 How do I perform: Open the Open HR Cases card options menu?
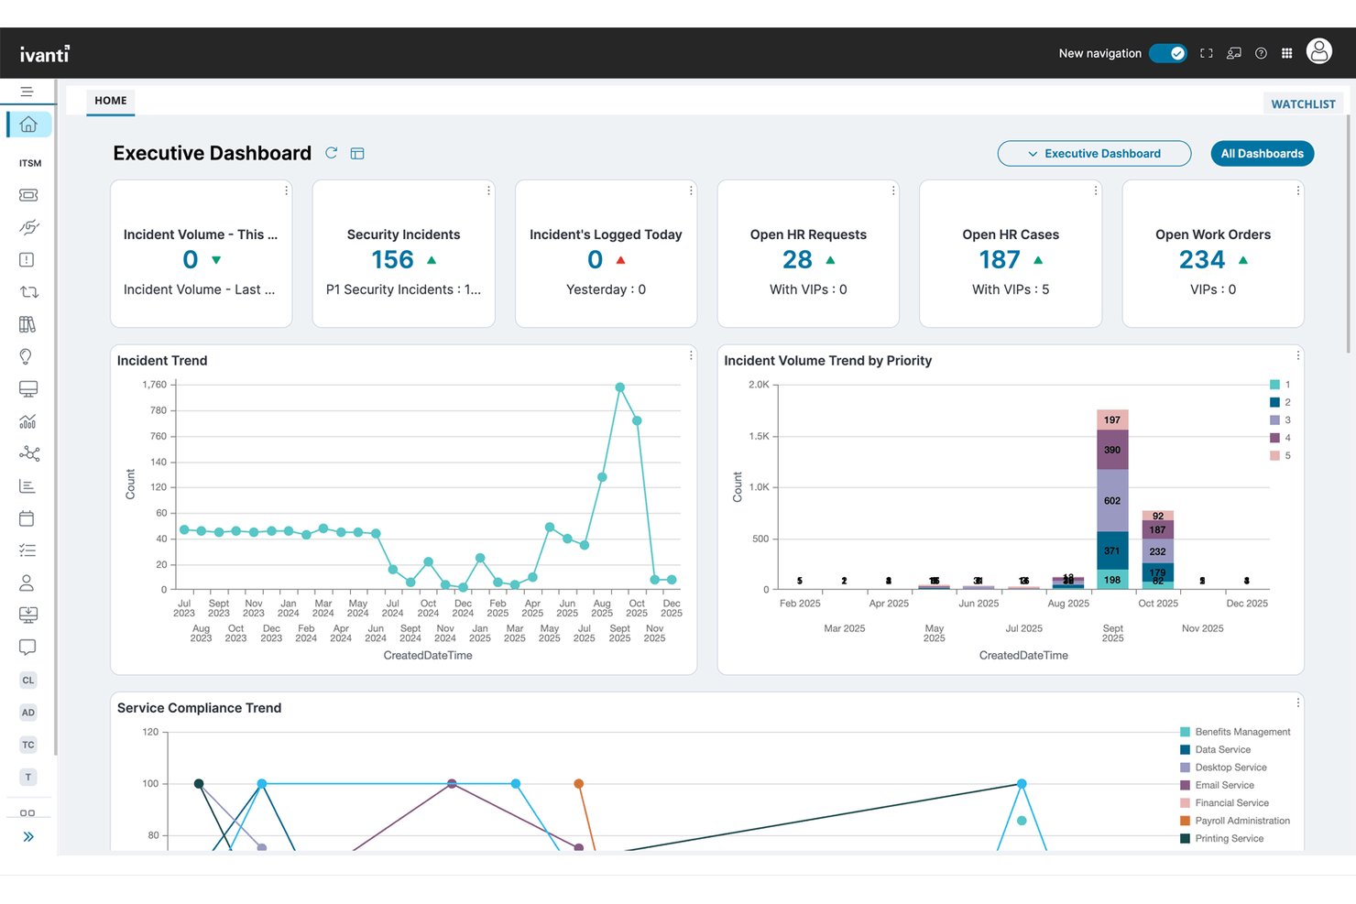pyautogui.click(x=1096, y=191)
